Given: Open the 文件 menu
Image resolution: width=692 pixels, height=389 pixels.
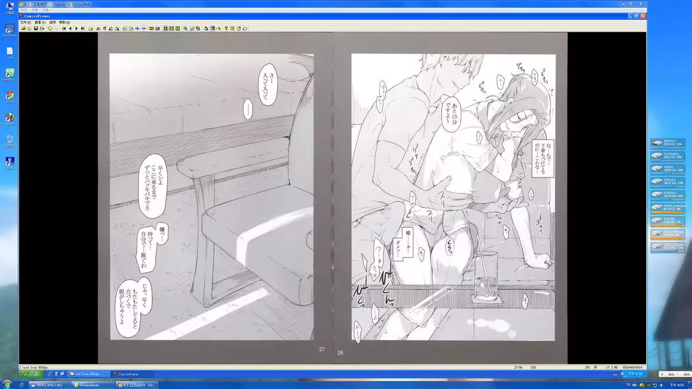Looking at the screenshot, I should click(24, 22).
